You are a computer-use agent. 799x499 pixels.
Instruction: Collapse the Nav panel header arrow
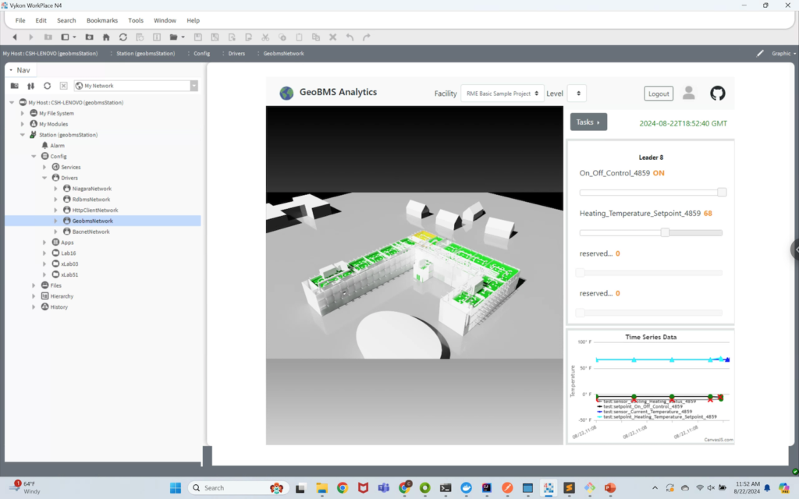click(11, 70)
